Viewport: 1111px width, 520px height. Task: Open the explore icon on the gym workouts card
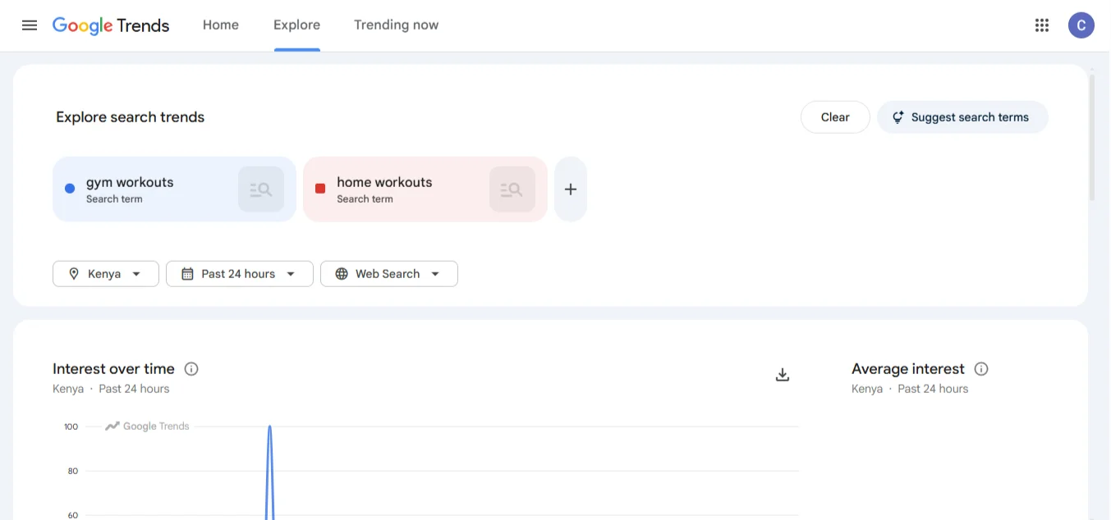pyautogui.click(x=261, y=189)
